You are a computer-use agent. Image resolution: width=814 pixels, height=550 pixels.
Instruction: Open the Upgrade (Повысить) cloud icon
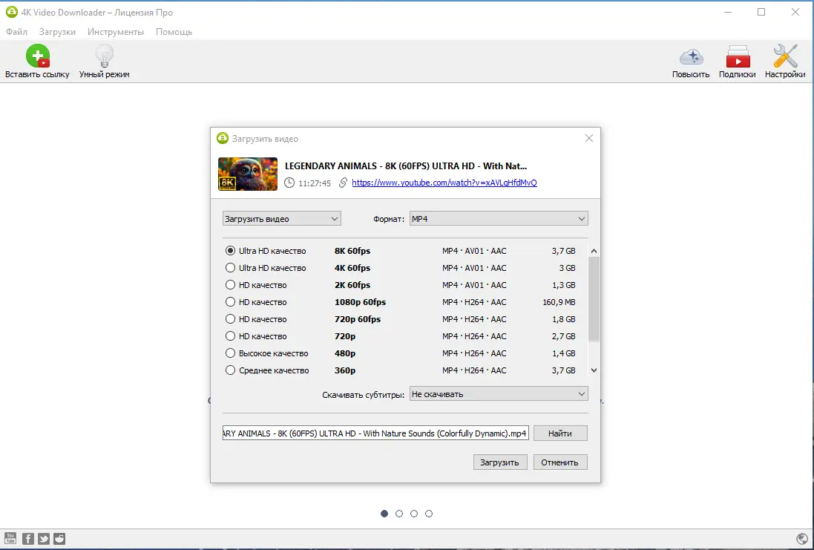[691, 56]
